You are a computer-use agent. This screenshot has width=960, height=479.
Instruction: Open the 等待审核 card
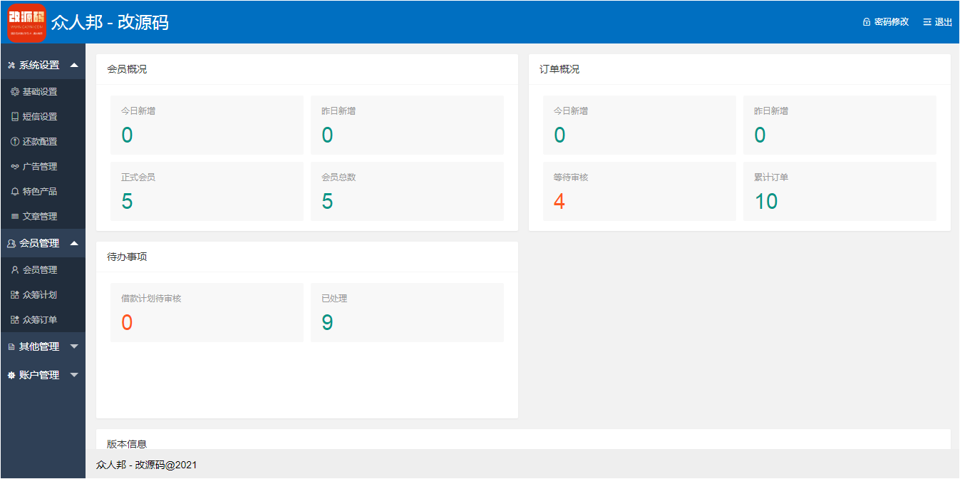tap(639, 192)
